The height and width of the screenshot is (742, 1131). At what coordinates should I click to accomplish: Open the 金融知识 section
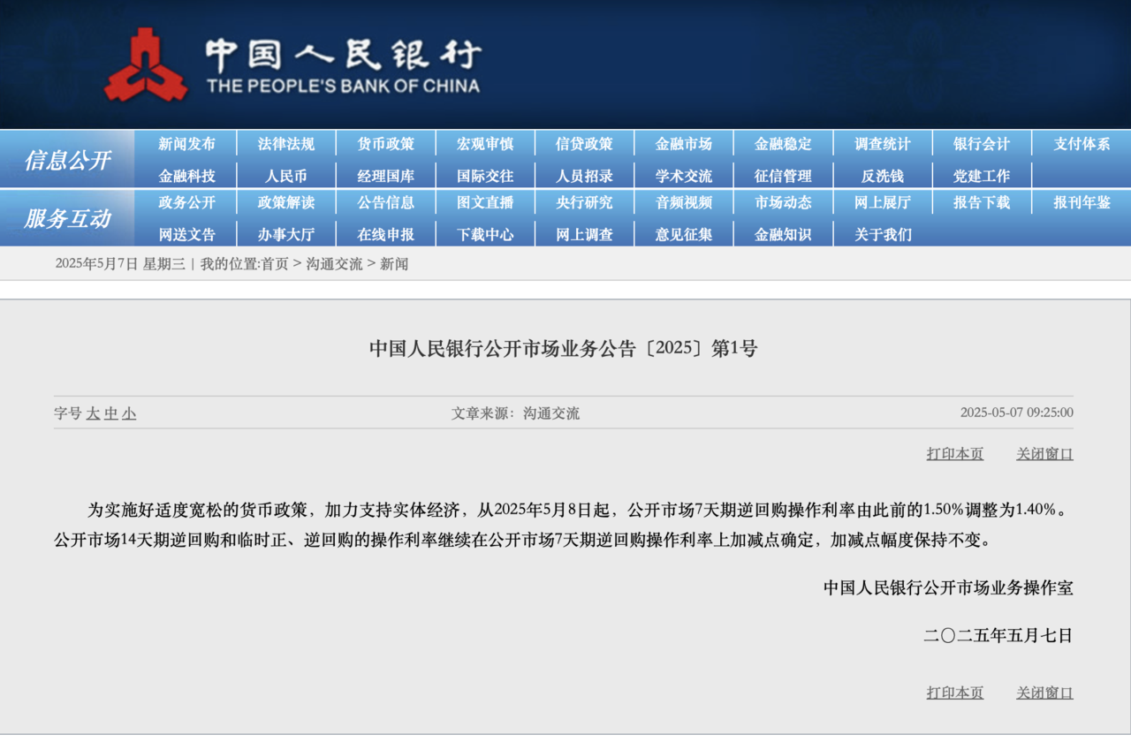(x=783, y=234)
